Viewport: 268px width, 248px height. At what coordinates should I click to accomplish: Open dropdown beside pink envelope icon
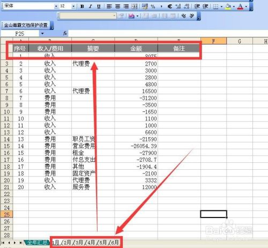click(x=137, y=16)
